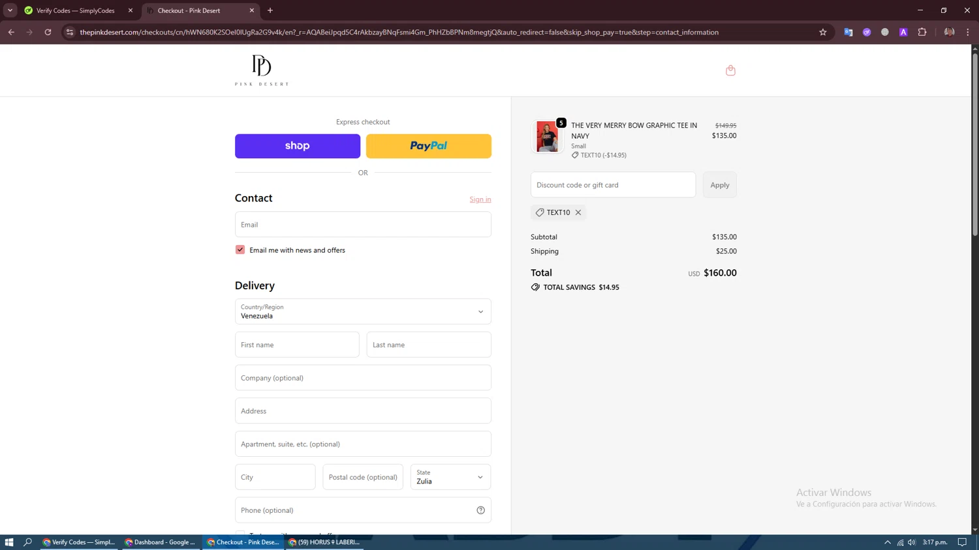Select the Checkout - Pink Desert tab

200,10
